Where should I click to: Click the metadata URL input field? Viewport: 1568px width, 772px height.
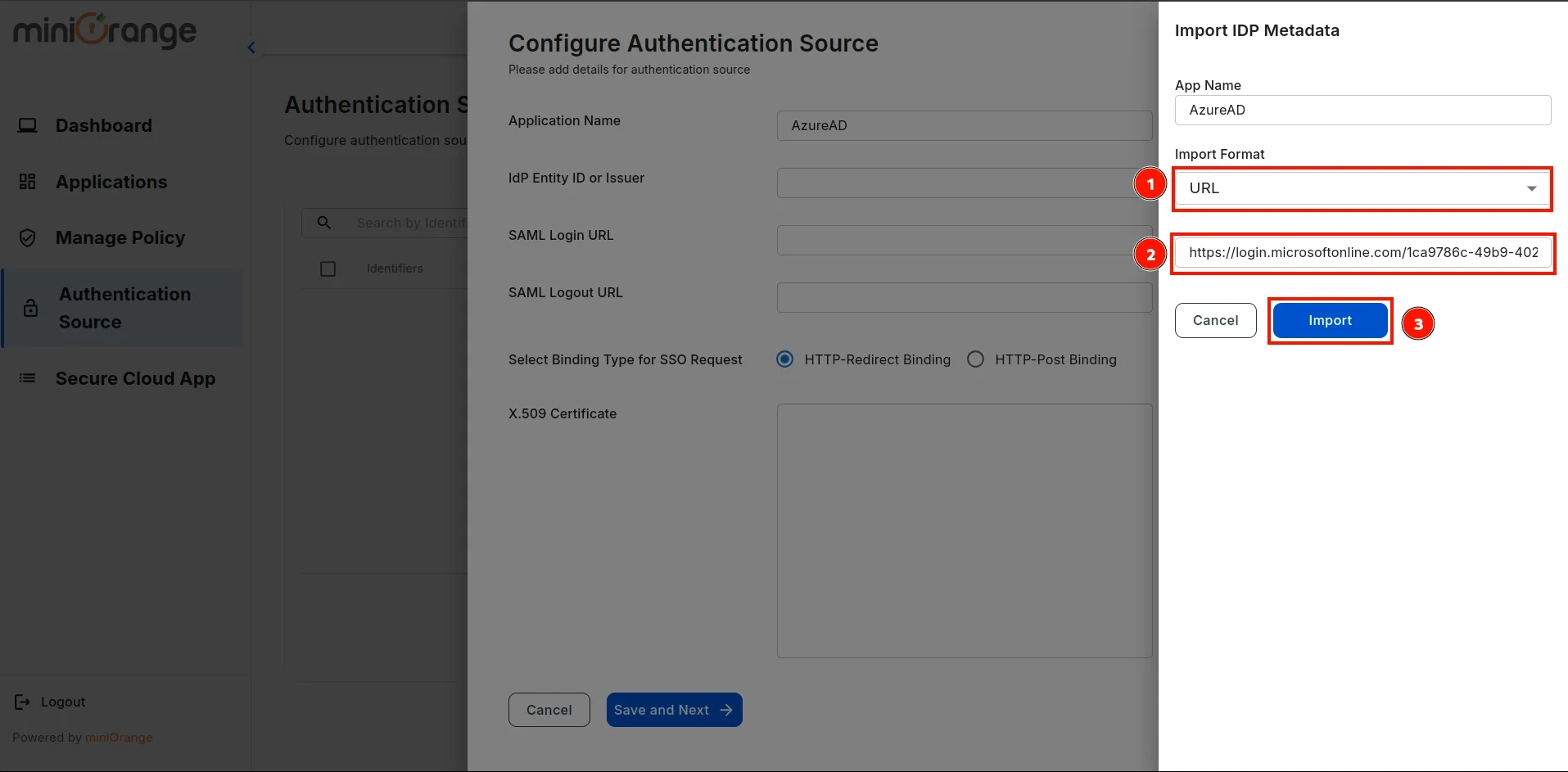coord(1362,253)
